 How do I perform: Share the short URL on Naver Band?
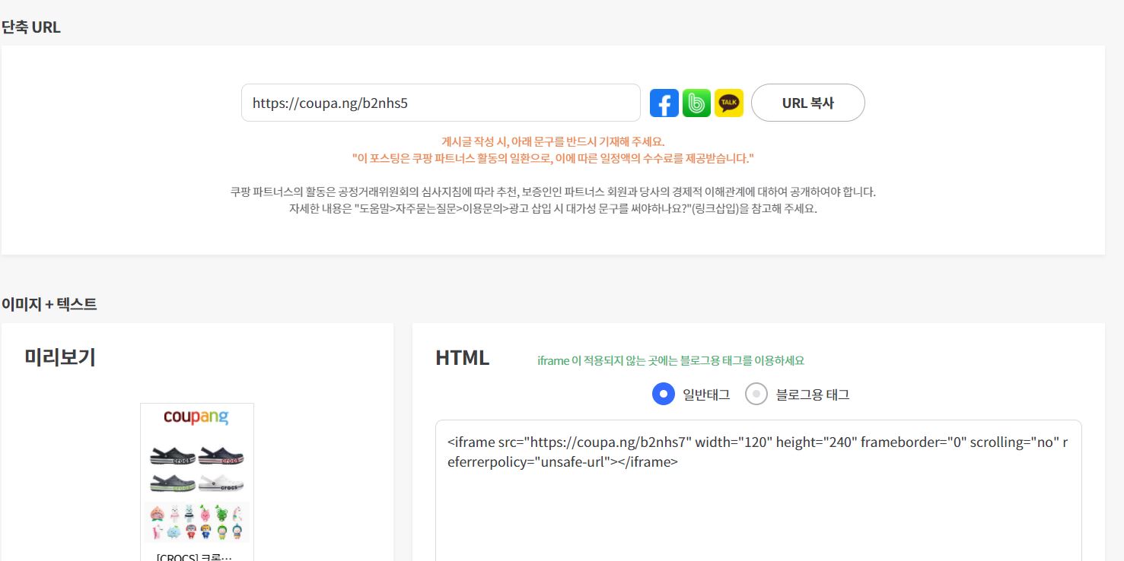pos(696,103)
